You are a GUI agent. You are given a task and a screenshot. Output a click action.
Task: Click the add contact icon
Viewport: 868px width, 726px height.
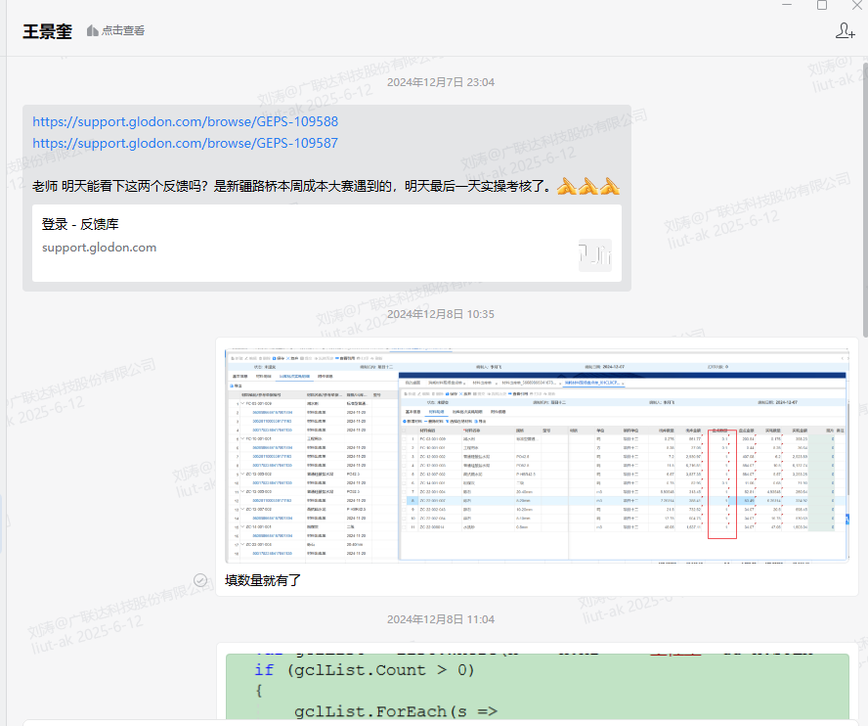pos(846,31)
